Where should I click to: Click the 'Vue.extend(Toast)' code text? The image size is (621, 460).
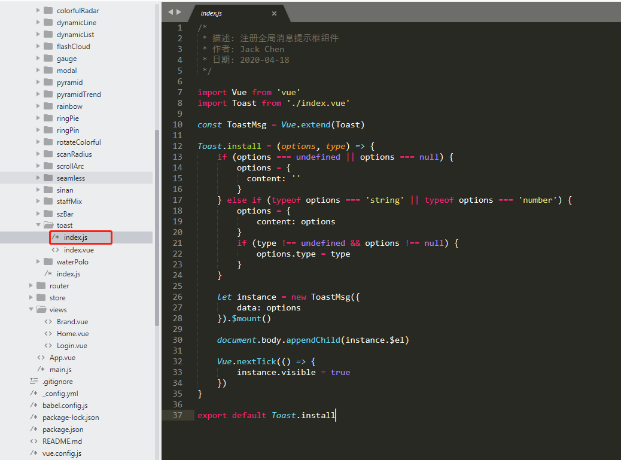pyautogui.click(x=323, y=124)
